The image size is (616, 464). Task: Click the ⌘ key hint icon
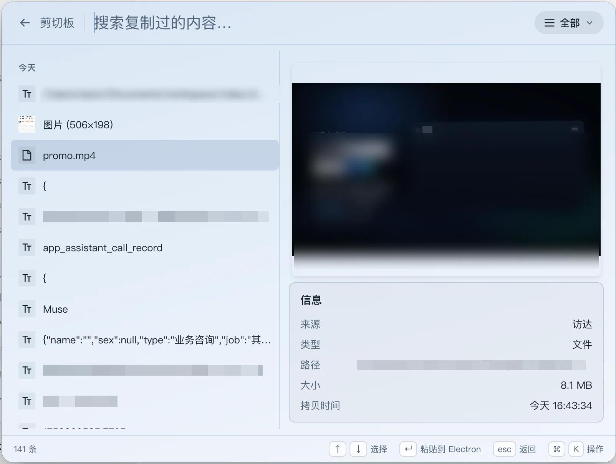(557, 449)
